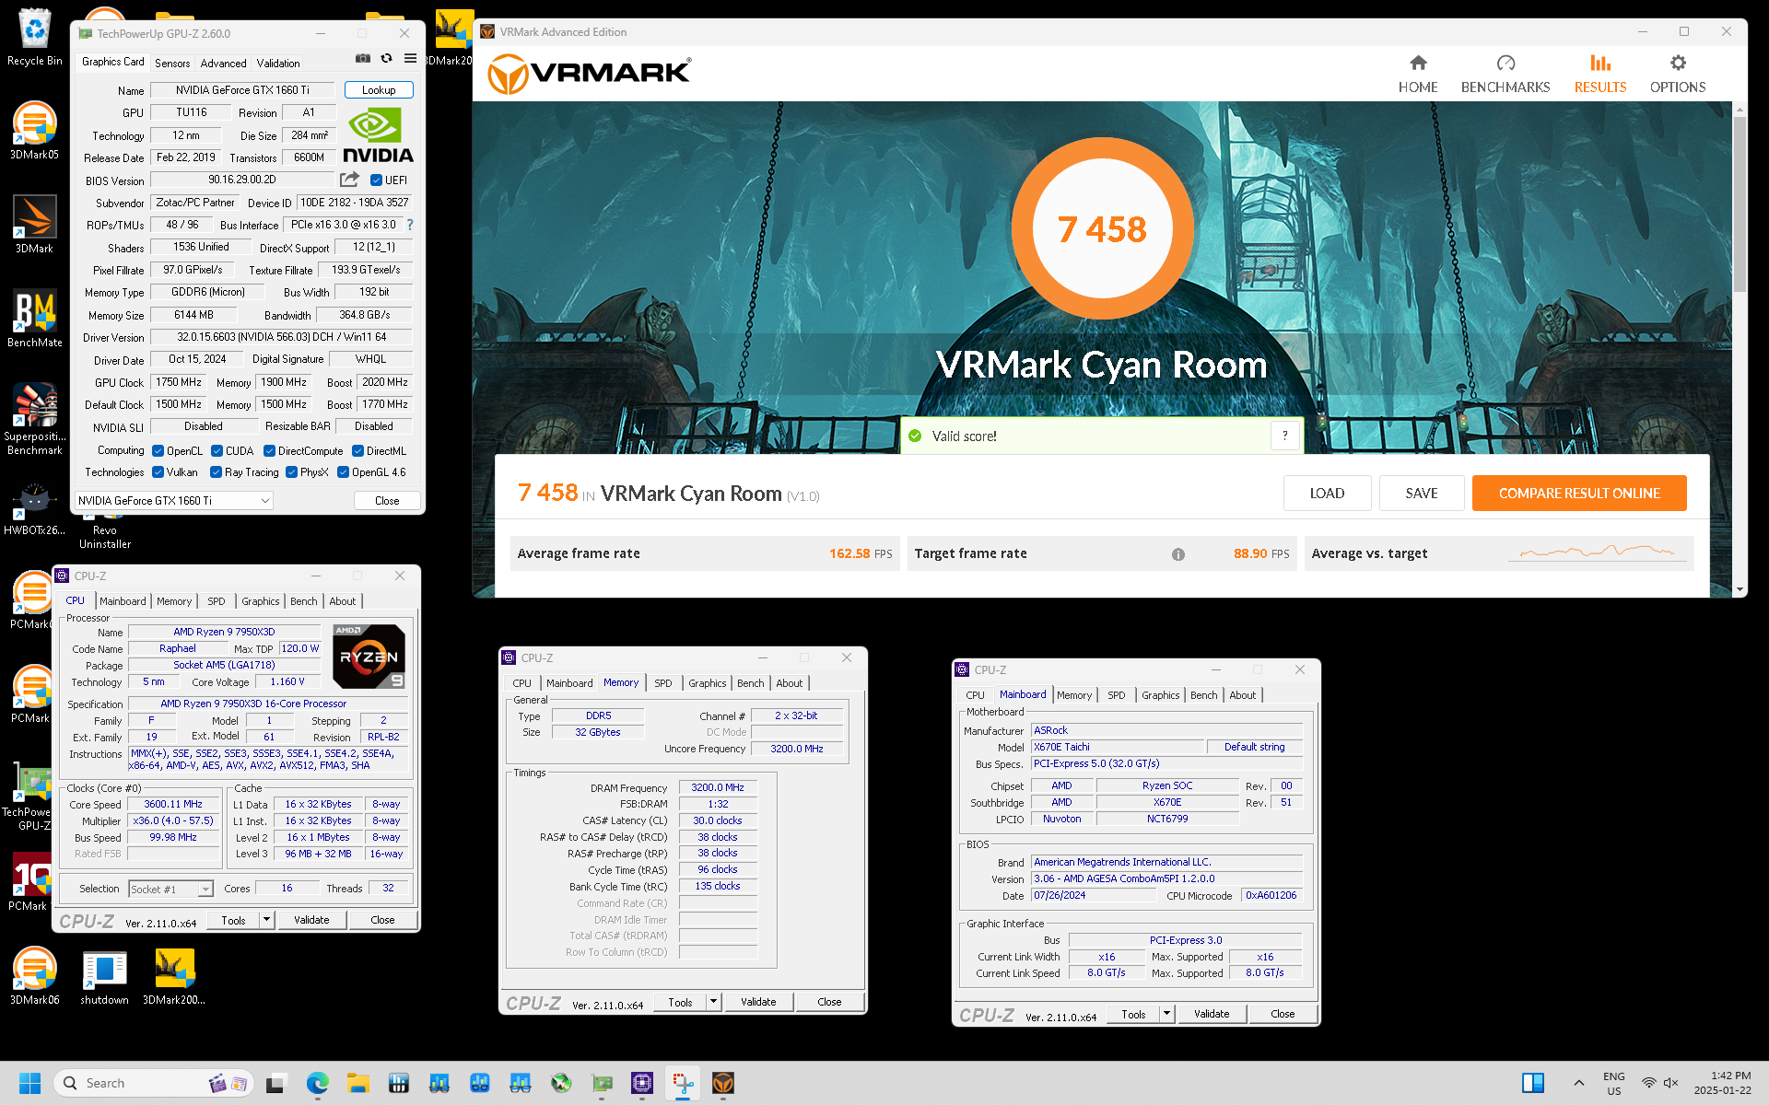This screenshot has width=1769, height=1105.
Task: Open Graphics tab in CPU-Z CPU window
Action: [261, 601]
